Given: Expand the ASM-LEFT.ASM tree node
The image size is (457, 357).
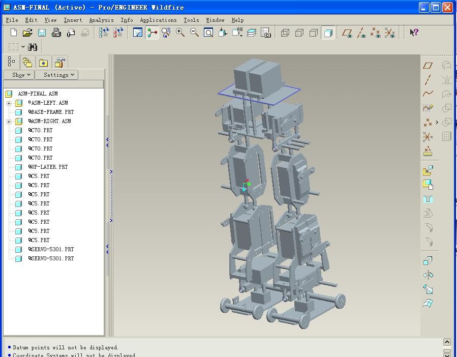Looking at the screenshot, I should [9, 103].
